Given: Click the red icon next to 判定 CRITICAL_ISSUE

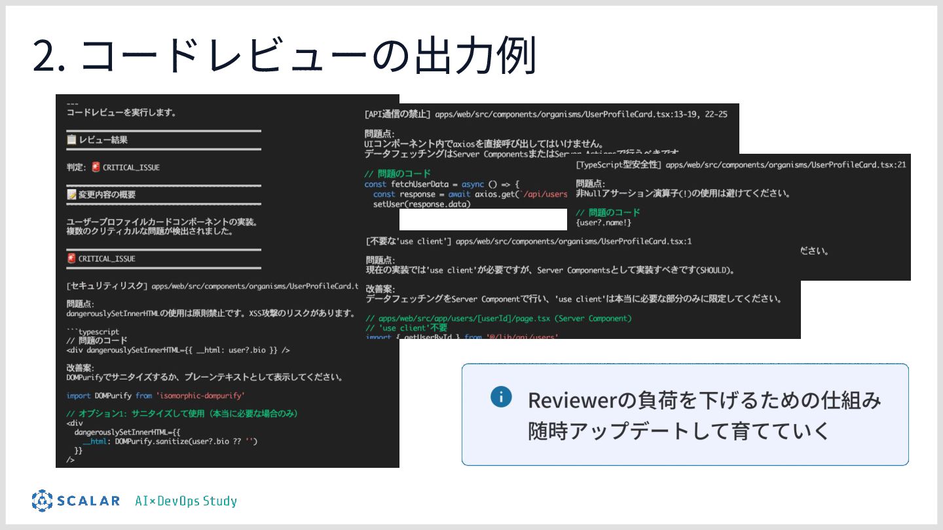Looking at the screenshot, I should pyautogui.click(x=96, y=167).
